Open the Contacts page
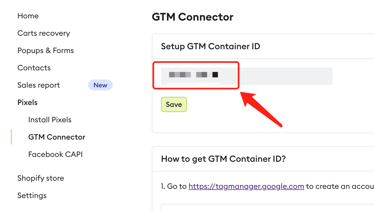The image size is (374, 211). pyautogui.click(x=34, y=68)
